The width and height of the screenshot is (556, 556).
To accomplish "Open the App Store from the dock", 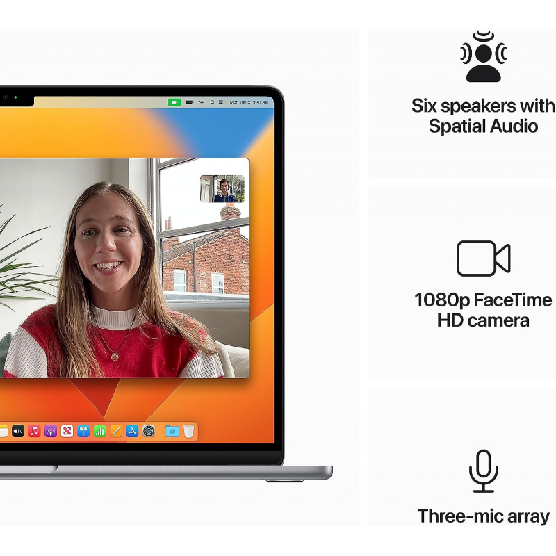I will click(x=132, y=431).
